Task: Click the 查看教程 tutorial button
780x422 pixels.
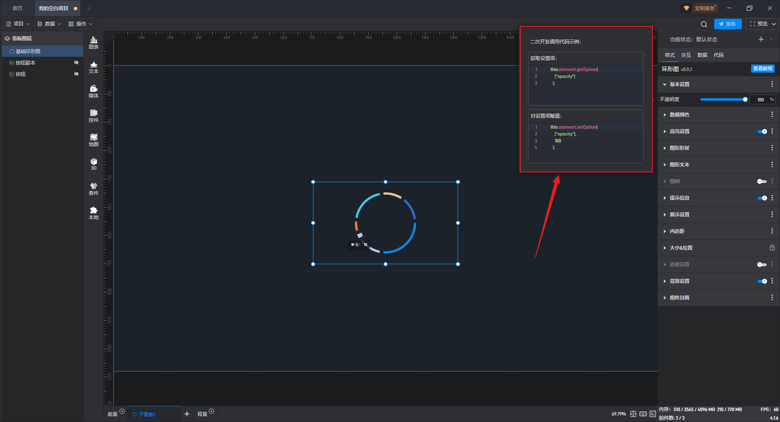Action: coord(763,69)
